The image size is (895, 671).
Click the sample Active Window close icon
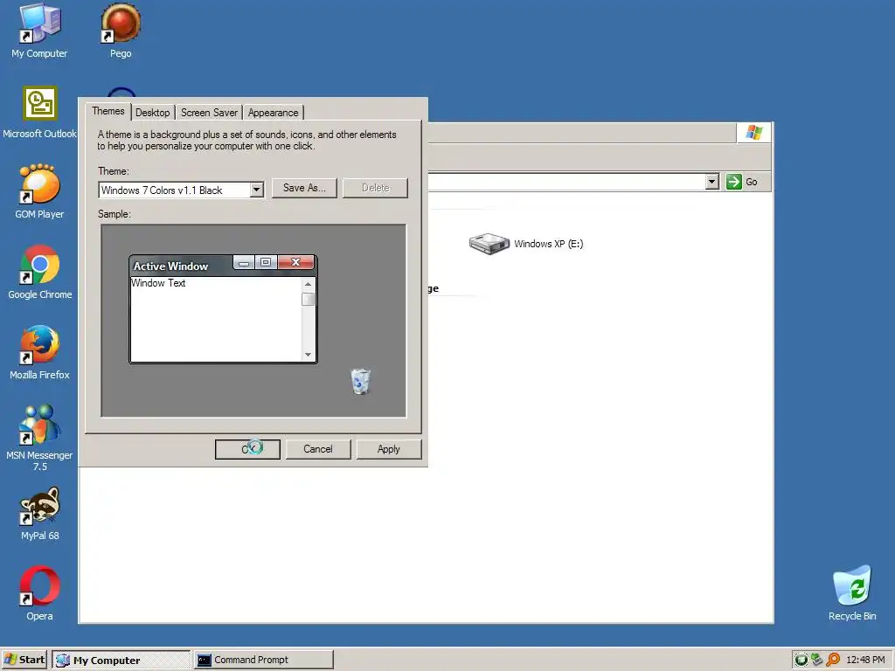click(295, 262)
